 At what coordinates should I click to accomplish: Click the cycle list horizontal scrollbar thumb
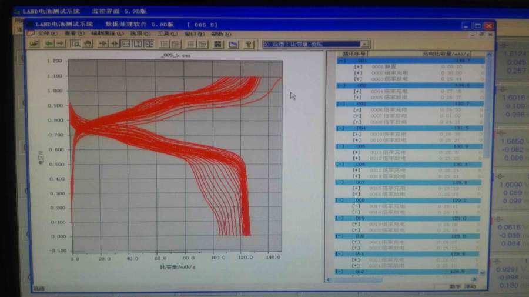(x=357, y=279)
